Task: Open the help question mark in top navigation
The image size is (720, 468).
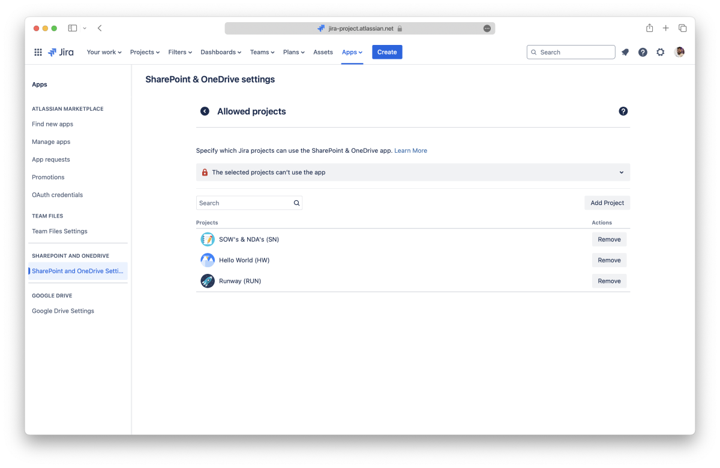Action: 643,52
